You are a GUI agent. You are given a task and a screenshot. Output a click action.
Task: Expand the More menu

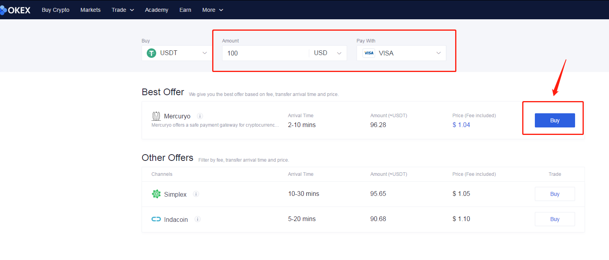(213, 10)
